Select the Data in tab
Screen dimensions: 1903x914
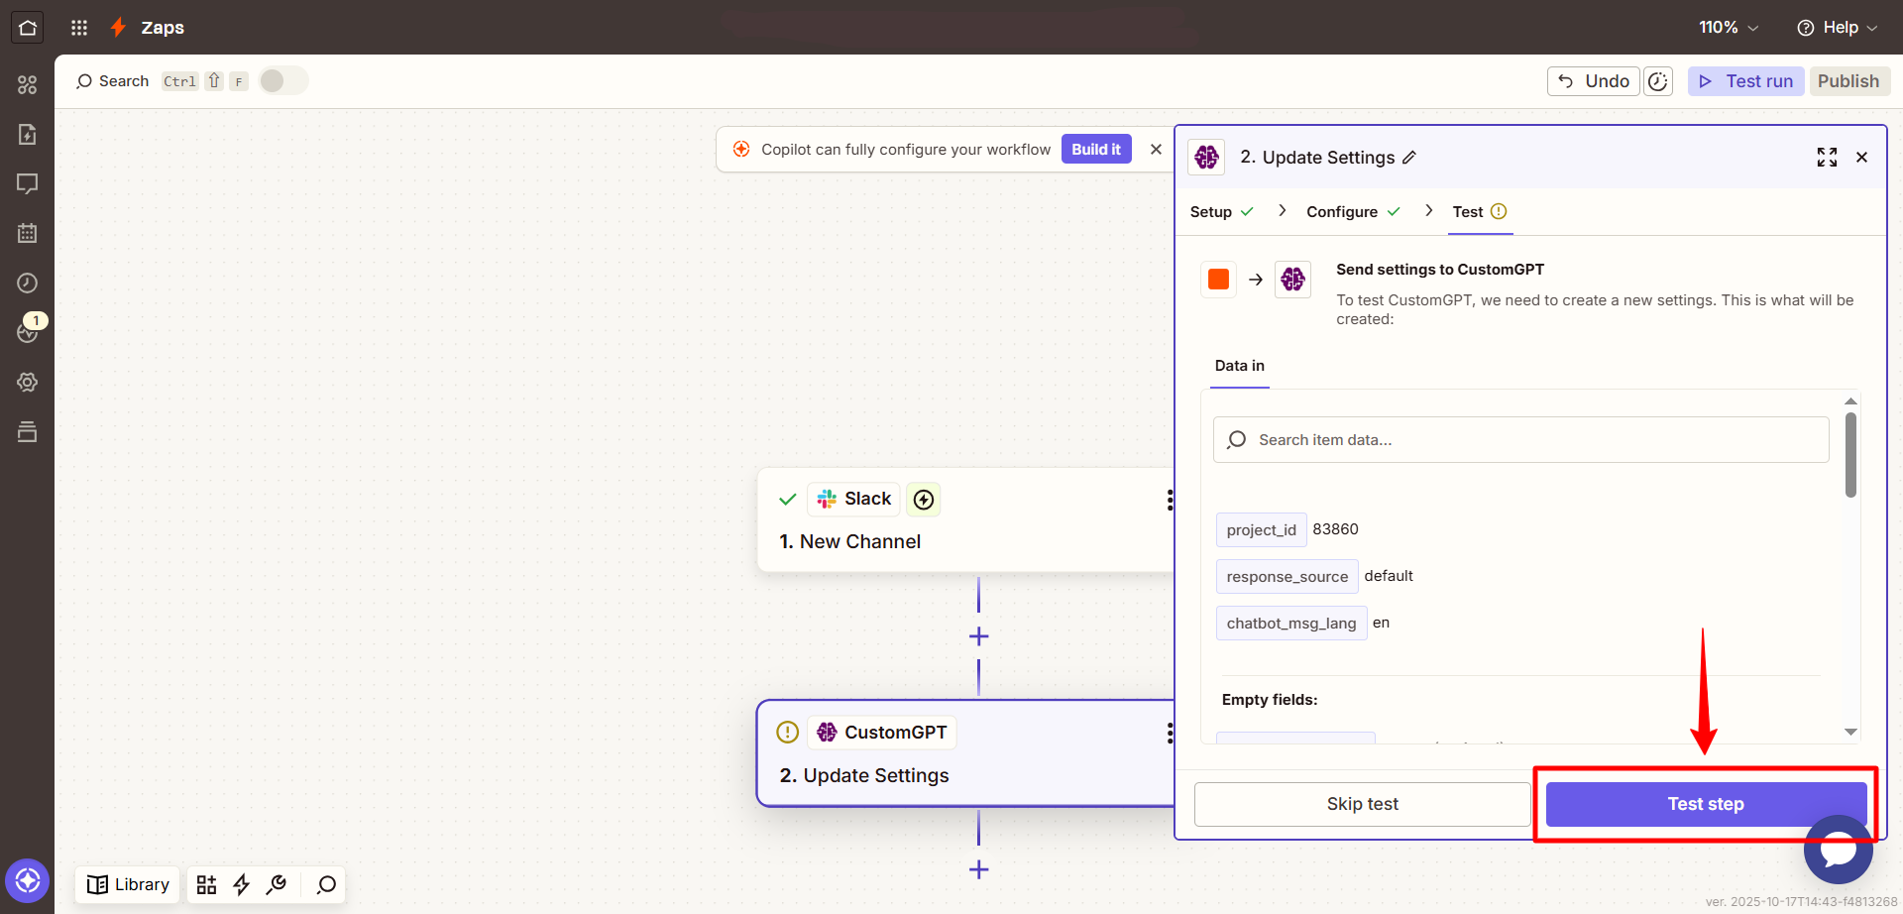pos(1239,366)
